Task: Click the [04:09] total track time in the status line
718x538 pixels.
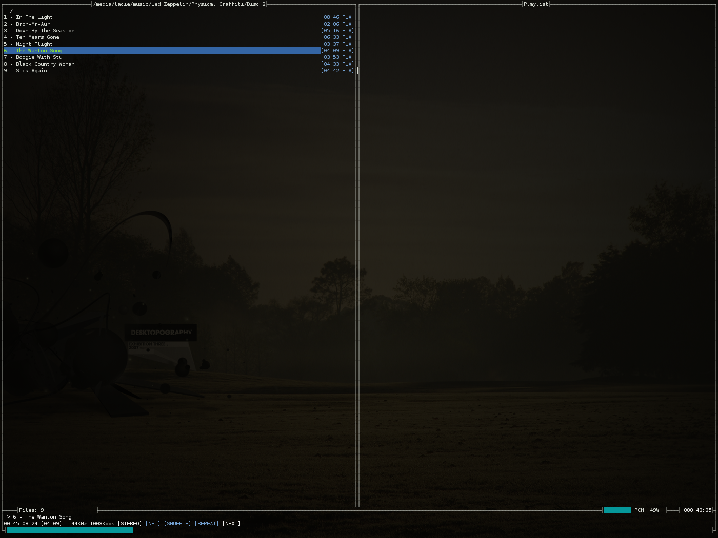Action: pyautogui.click(x=51, y=524)
